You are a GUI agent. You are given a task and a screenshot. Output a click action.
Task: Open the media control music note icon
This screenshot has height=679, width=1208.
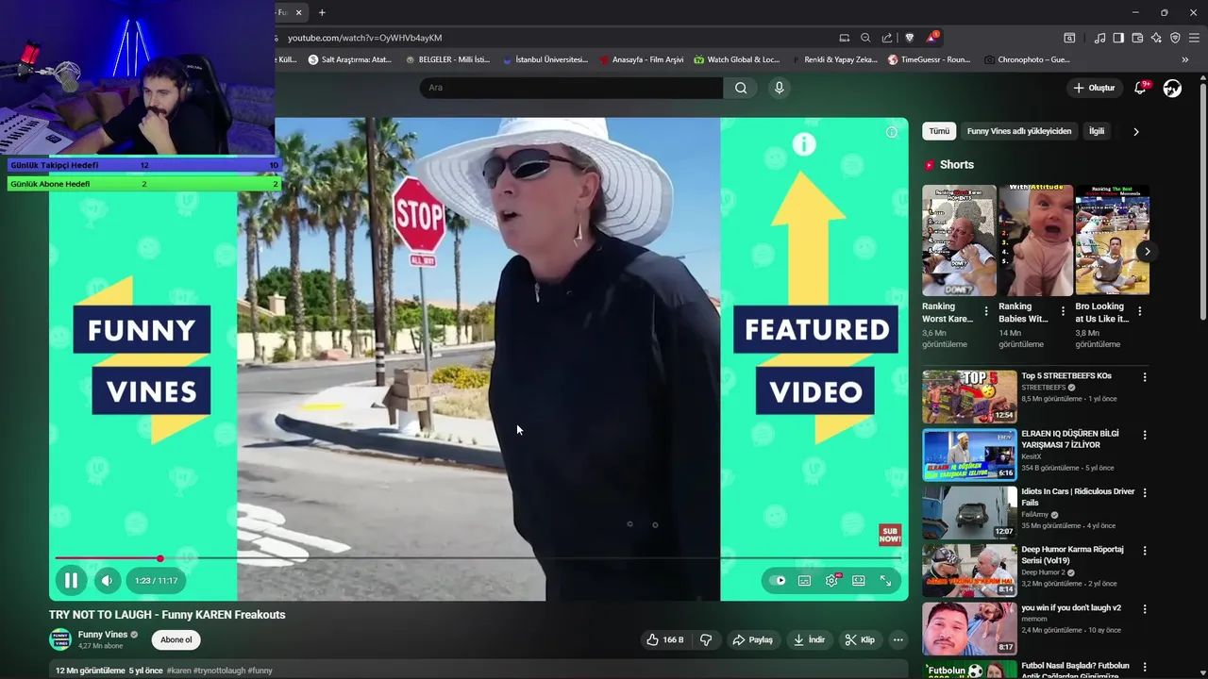tap(1099, 38)
